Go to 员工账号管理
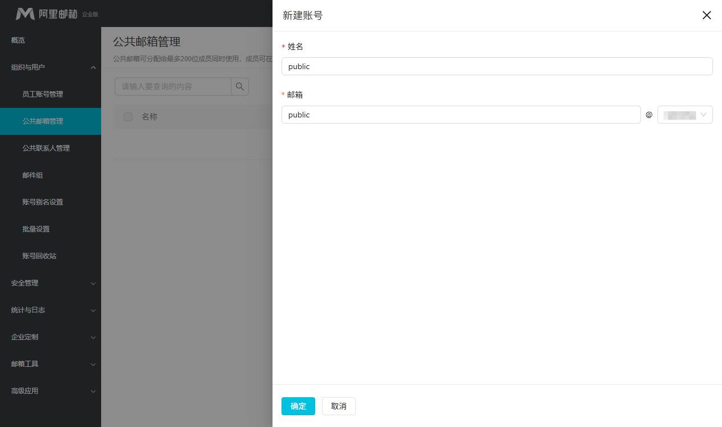 click(43, 94)
